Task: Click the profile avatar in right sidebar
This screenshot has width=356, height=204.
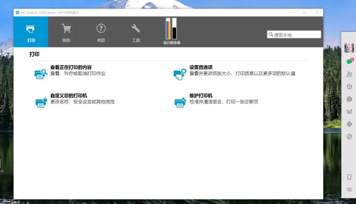Action: 349,48
